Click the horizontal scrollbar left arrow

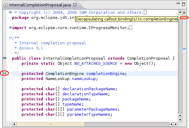pos(14,124)
